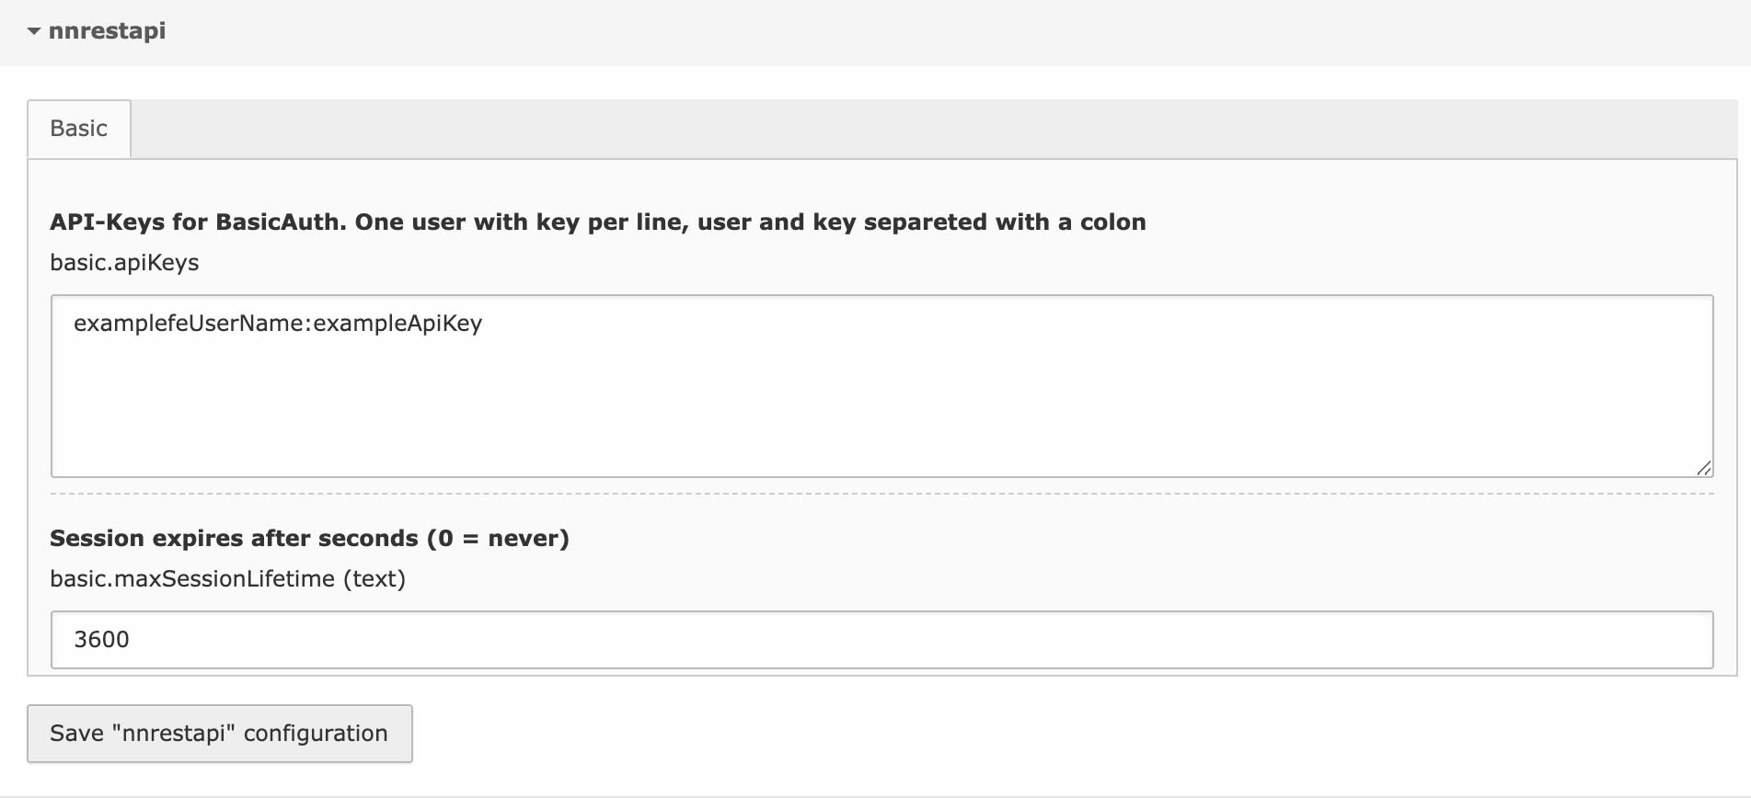Click empty tab bar beside Basic
The image size is (1751, 798).
(934, 129)
